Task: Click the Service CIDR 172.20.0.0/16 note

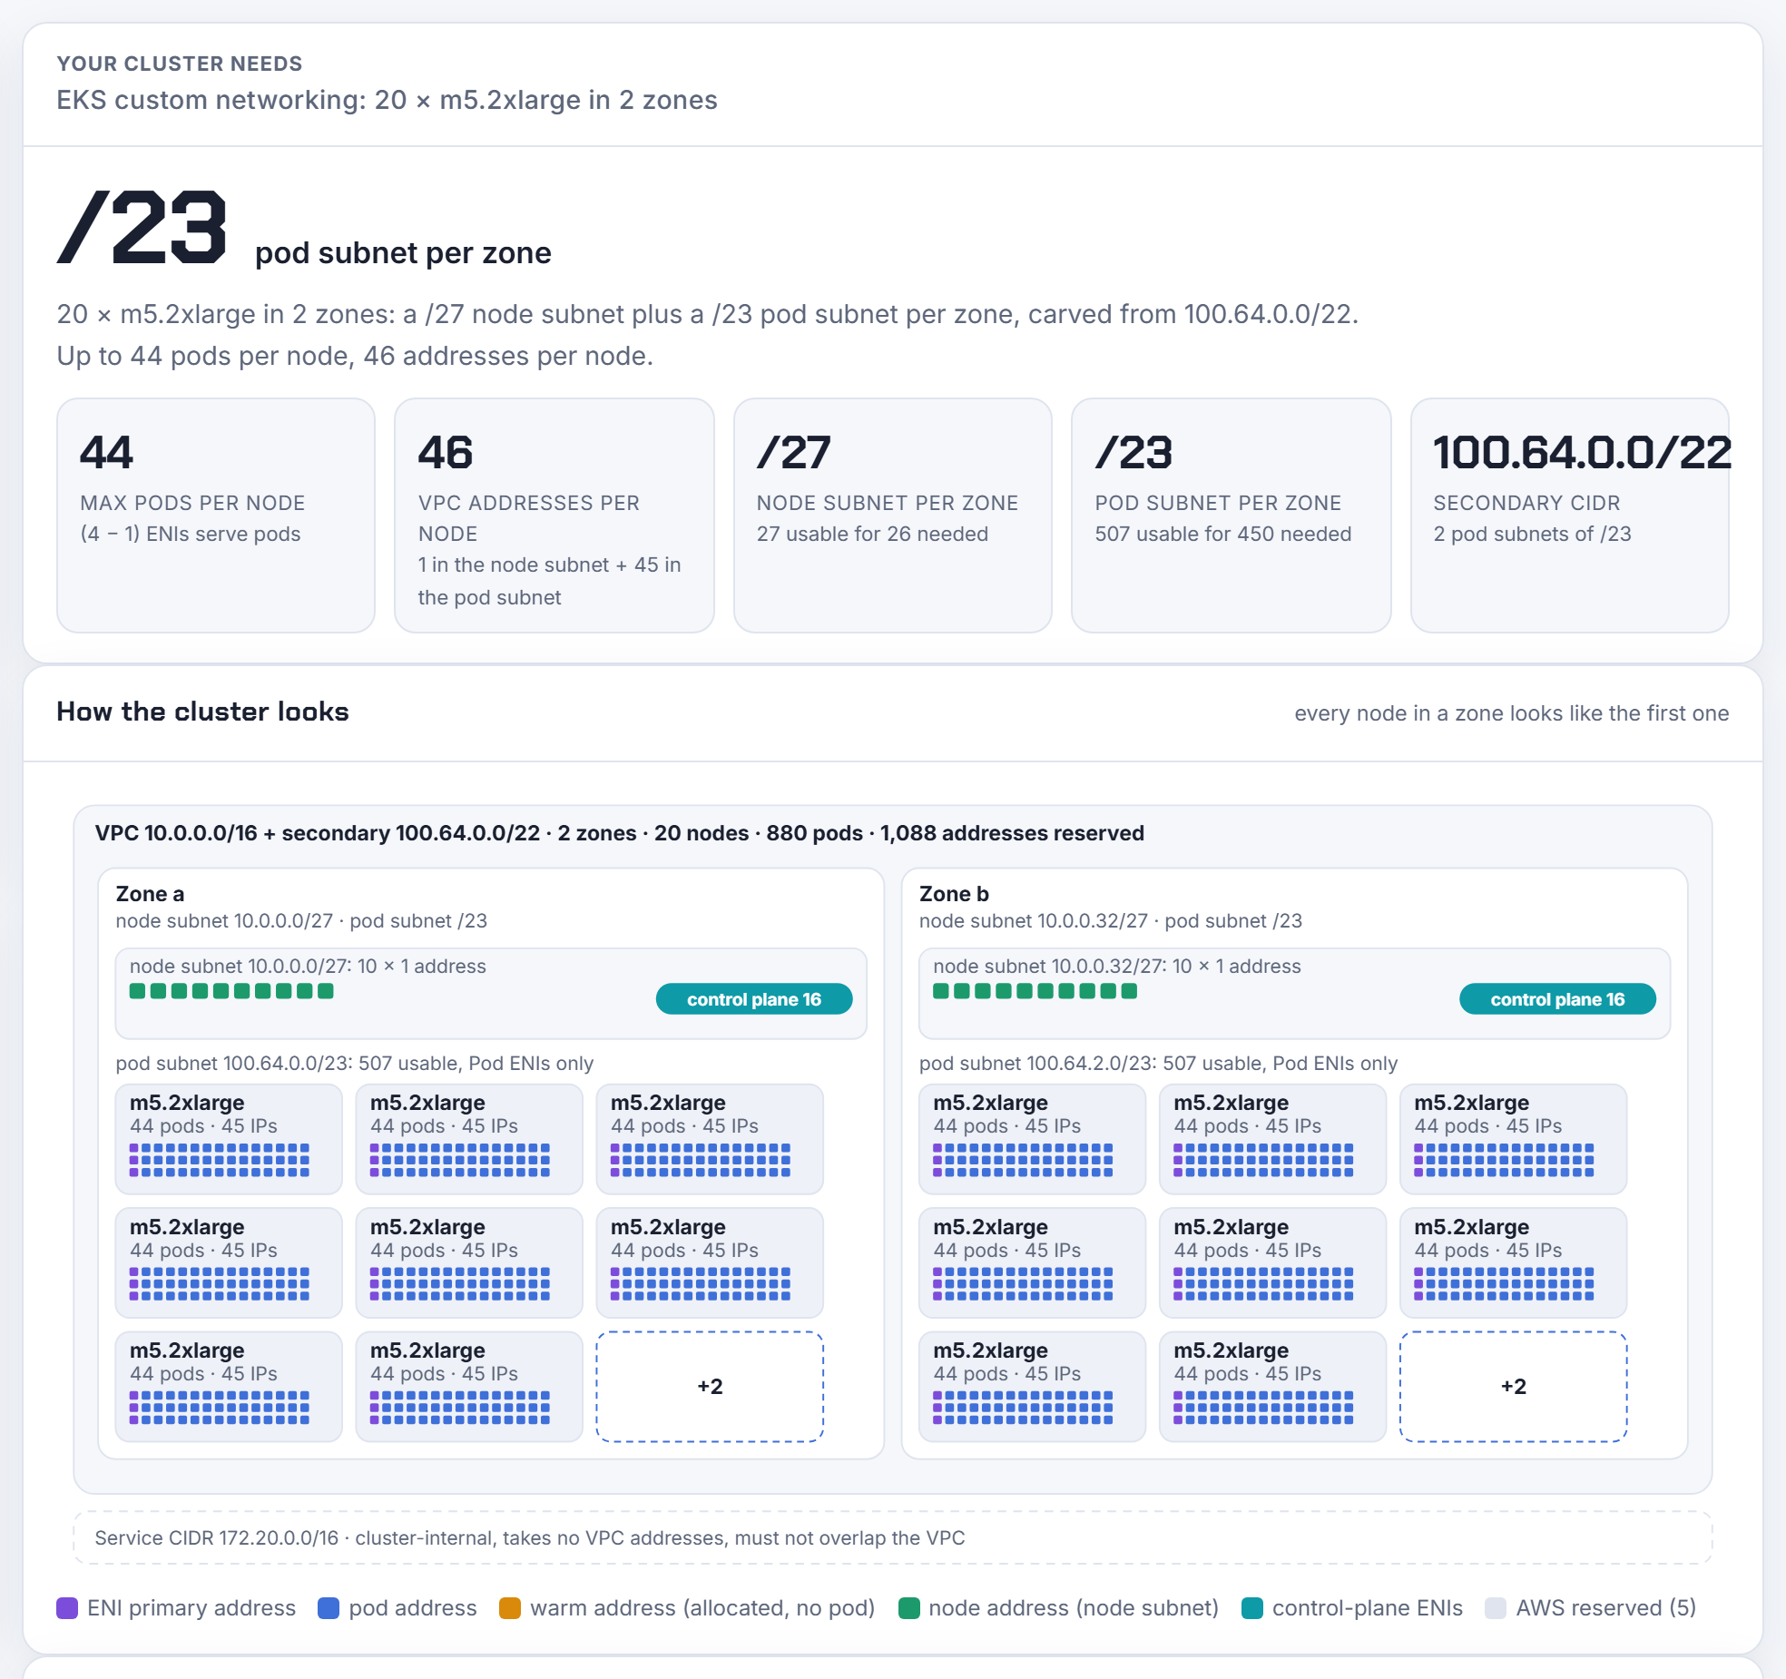Action: (893, 1537)
